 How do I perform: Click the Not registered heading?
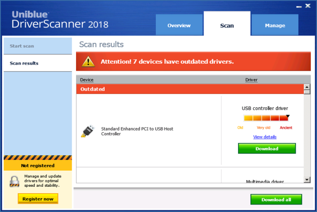click(38, 165)
